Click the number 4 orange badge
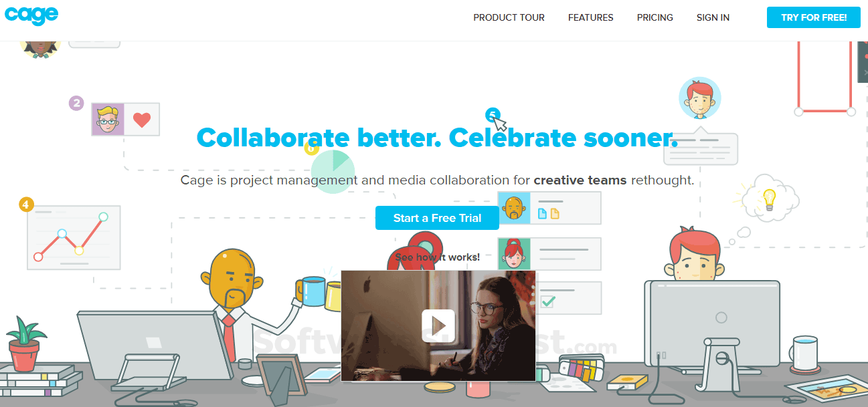The image size is (868, 407). coord(26,205)
